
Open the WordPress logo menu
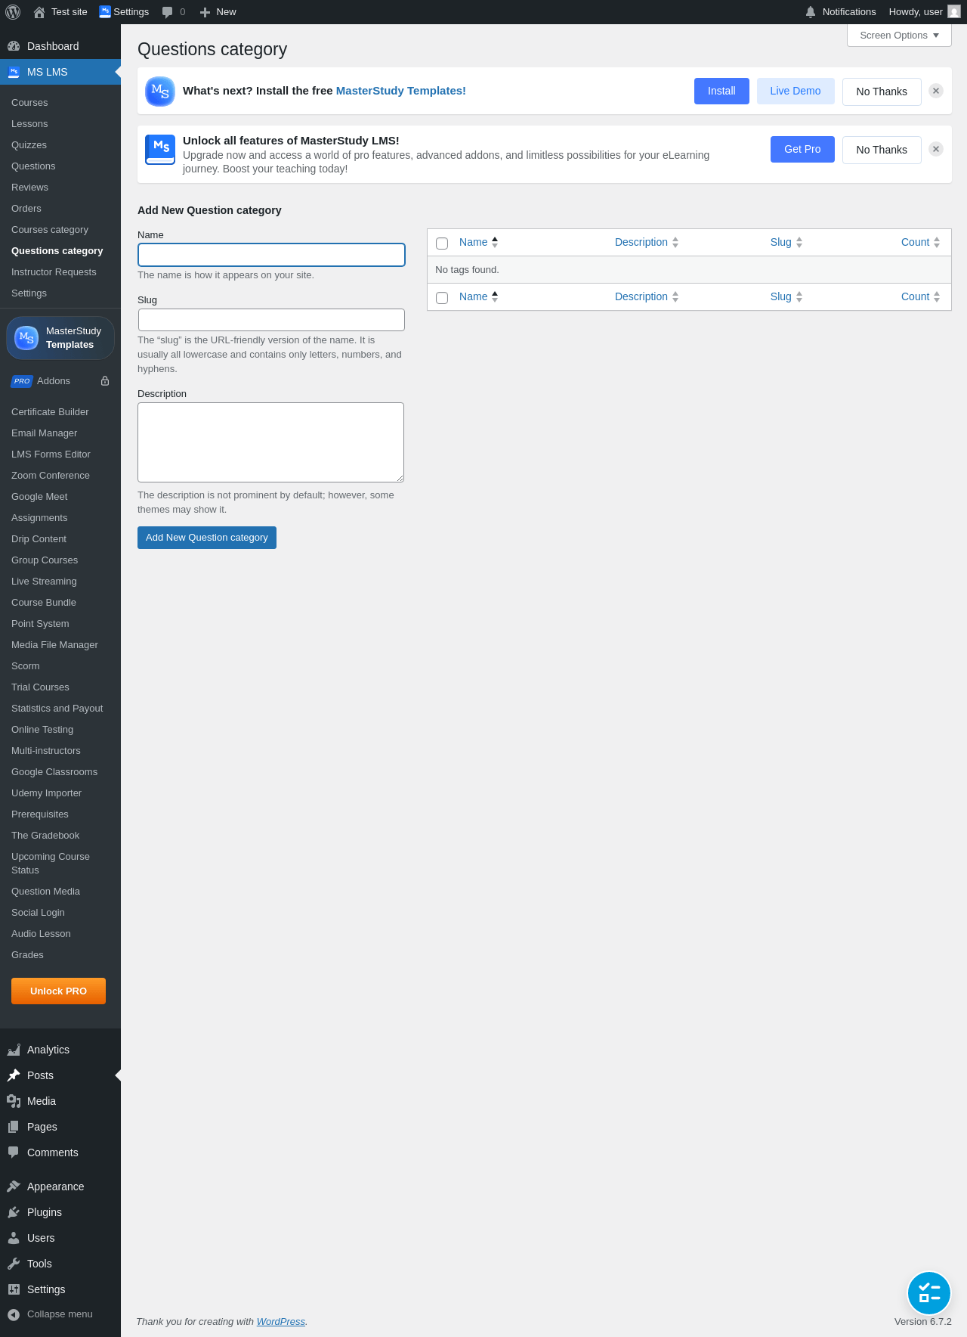[x=13, y=12]
